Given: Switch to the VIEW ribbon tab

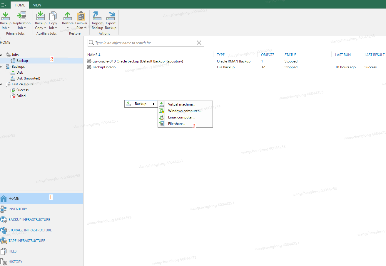Looking at the screenshot, I should [37, 5].
